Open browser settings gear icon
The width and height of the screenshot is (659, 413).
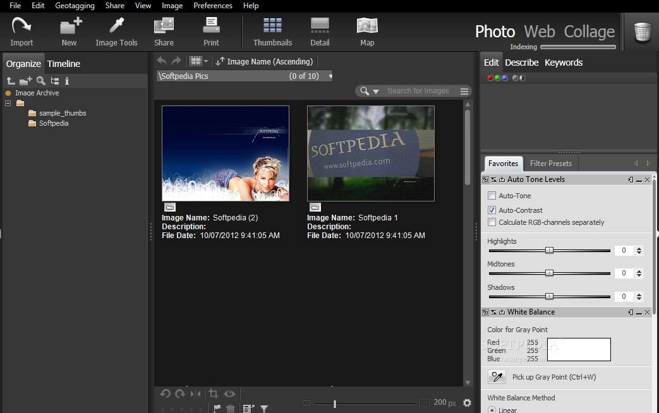pos(467,403)
